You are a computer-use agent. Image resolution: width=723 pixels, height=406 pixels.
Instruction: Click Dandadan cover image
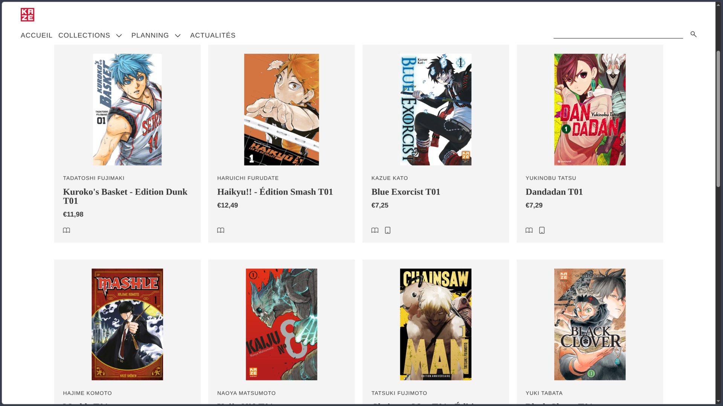tap(590, 109)
